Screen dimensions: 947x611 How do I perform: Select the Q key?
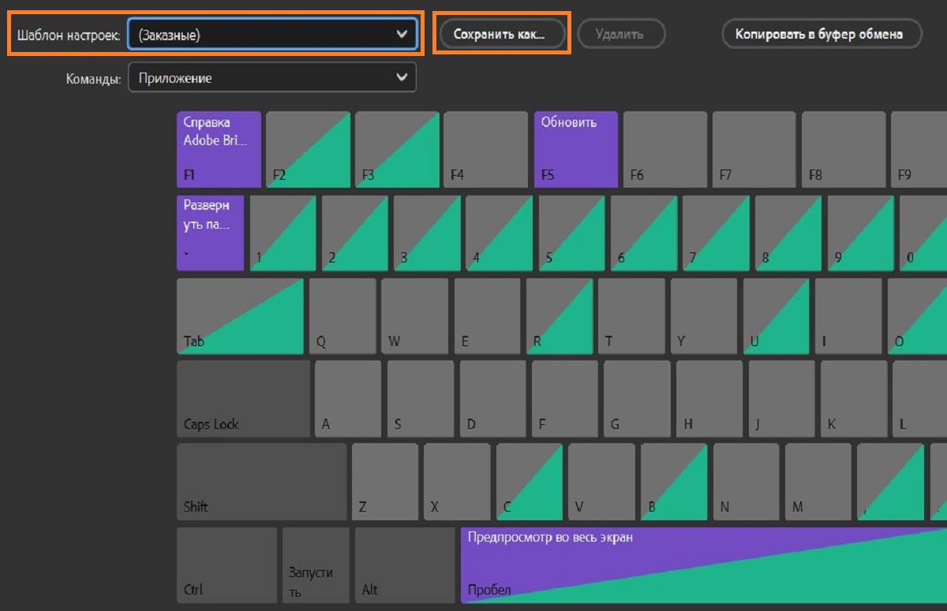tap(342, 316)
